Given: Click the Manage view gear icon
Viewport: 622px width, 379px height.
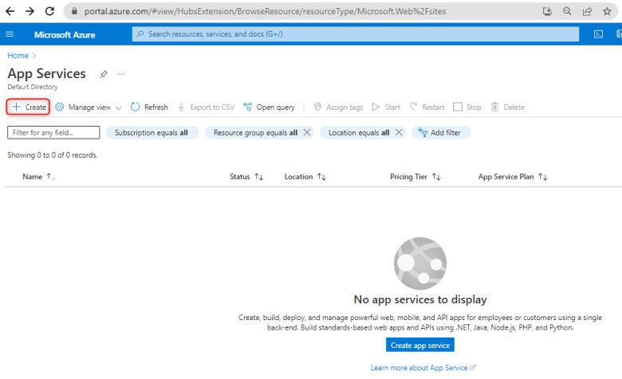Looking at the screenshot, I should click(x=60, y=107).
